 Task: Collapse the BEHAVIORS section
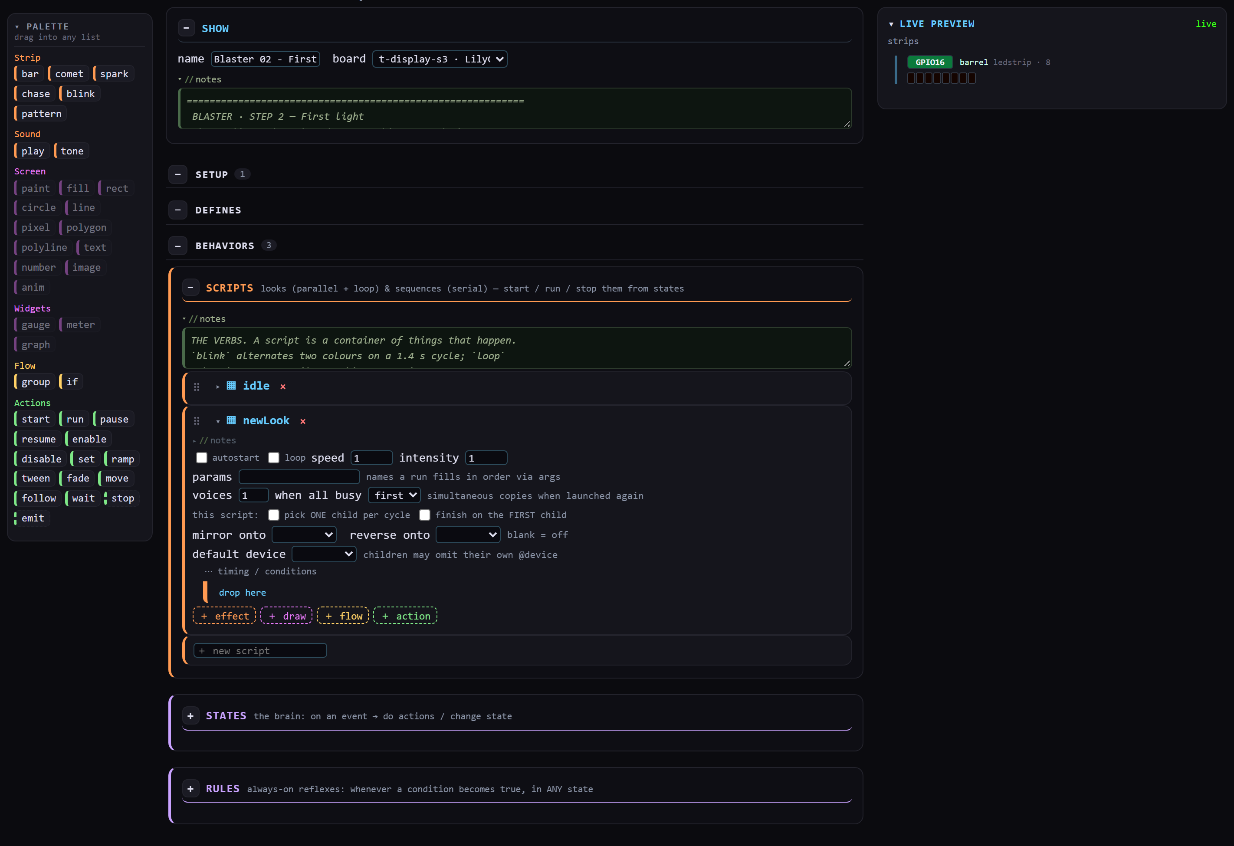point(178,246)
